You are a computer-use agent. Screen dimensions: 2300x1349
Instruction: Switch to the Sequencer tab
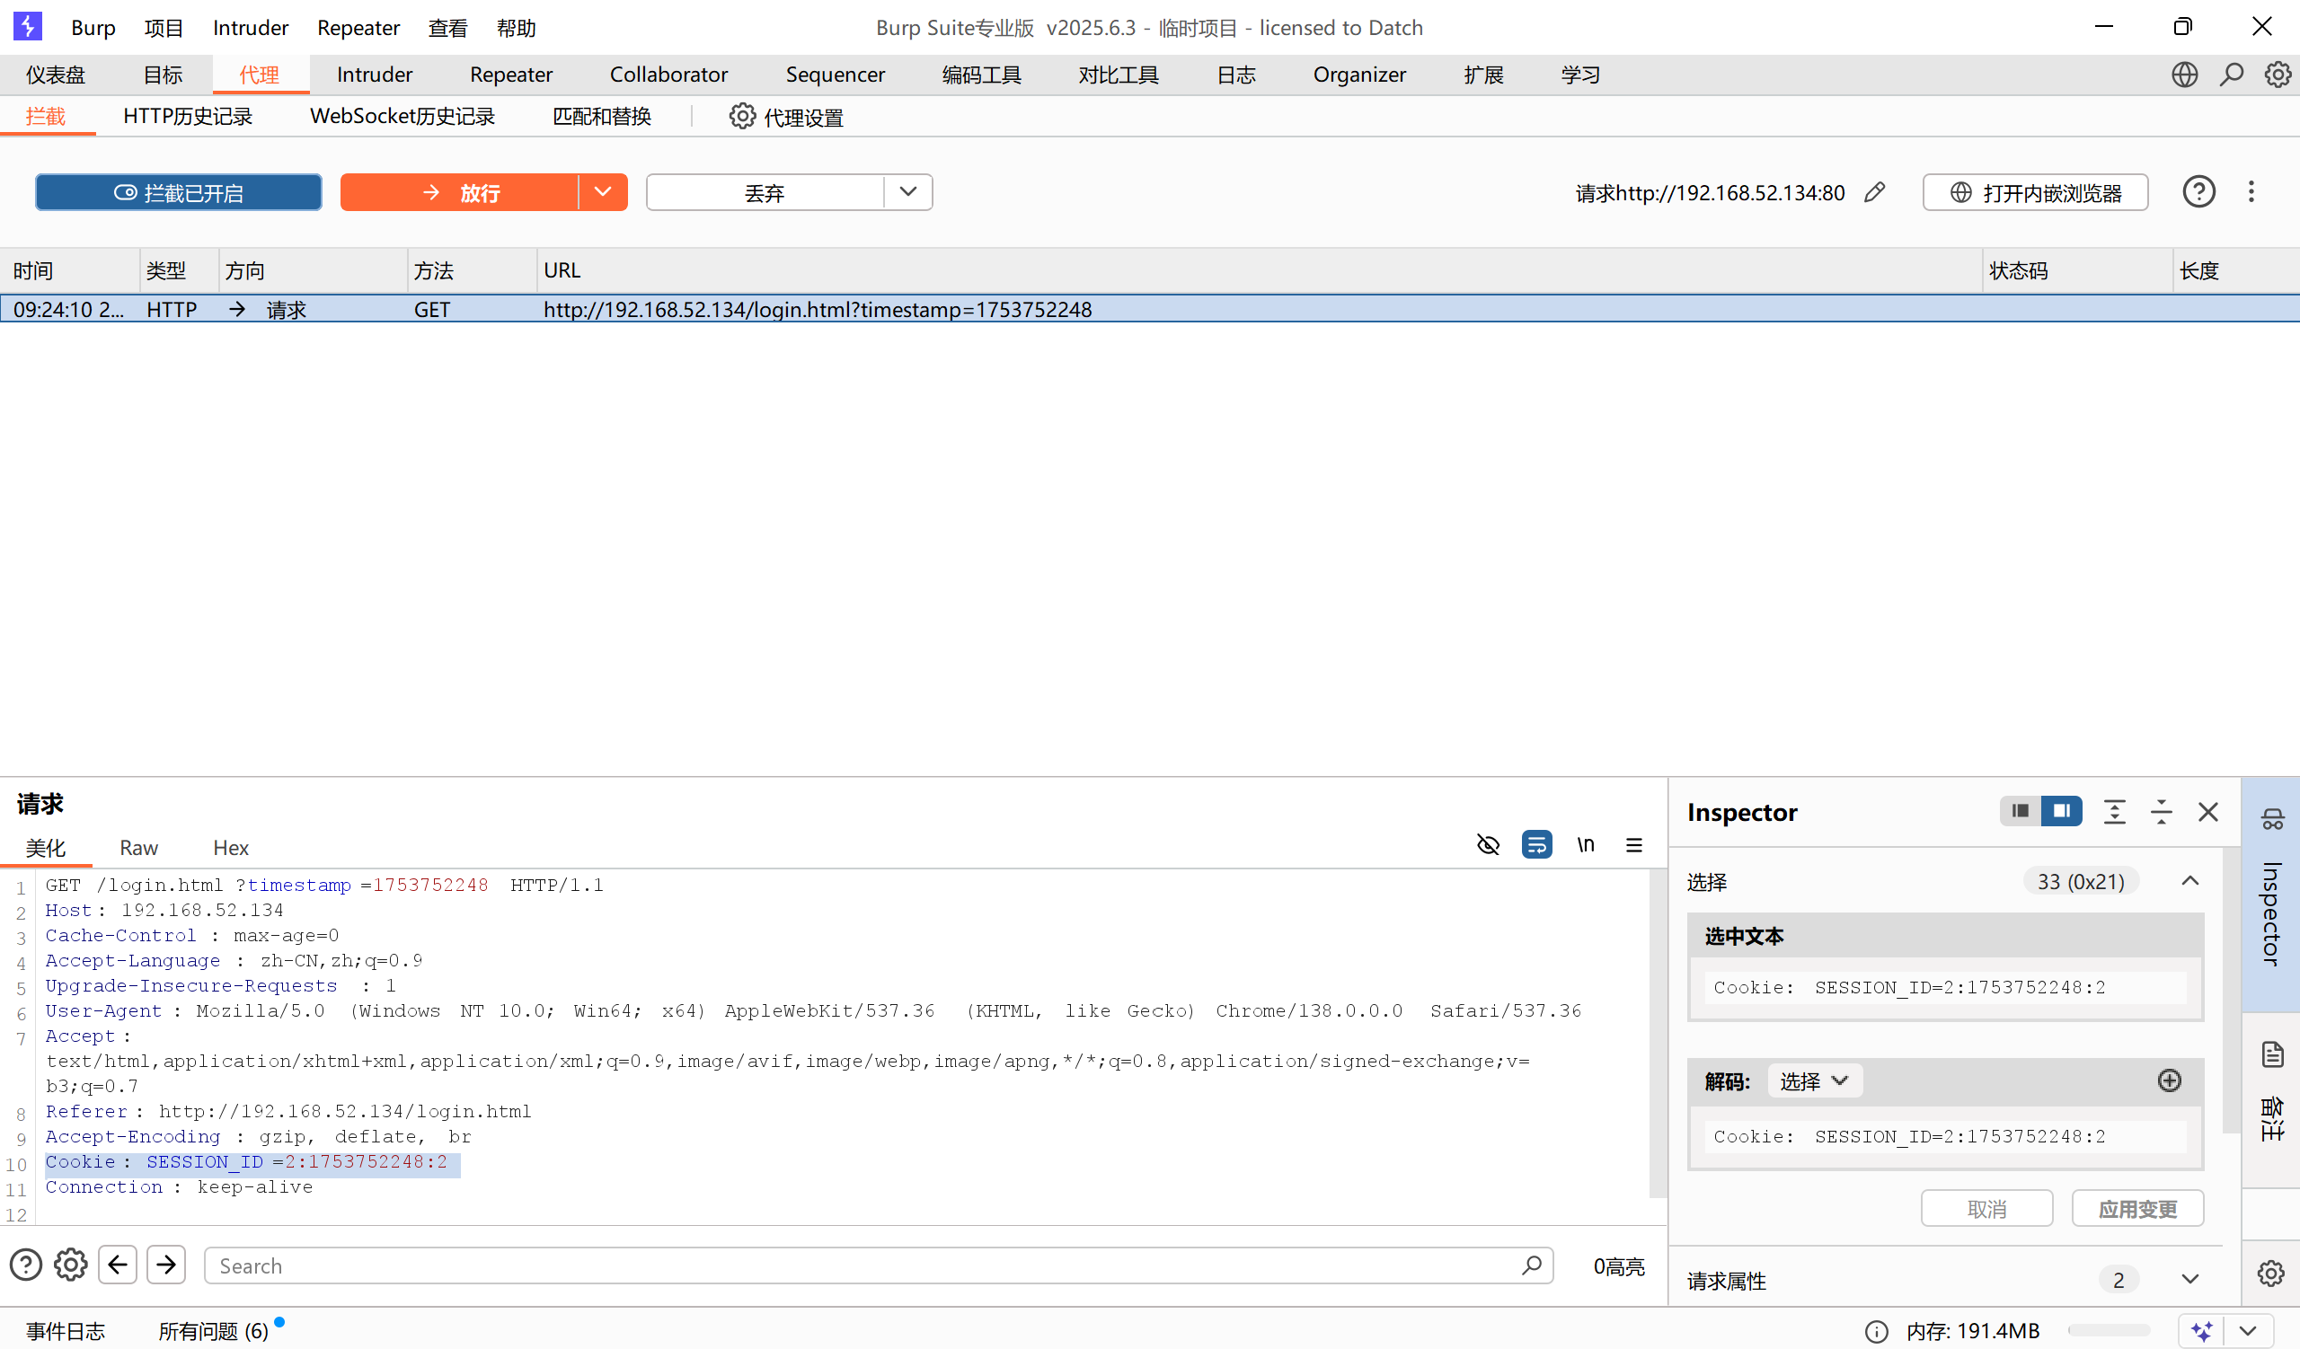(x=836, y=75)
